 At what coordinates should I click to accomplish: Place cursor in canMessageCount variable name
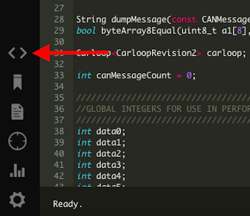134,76
